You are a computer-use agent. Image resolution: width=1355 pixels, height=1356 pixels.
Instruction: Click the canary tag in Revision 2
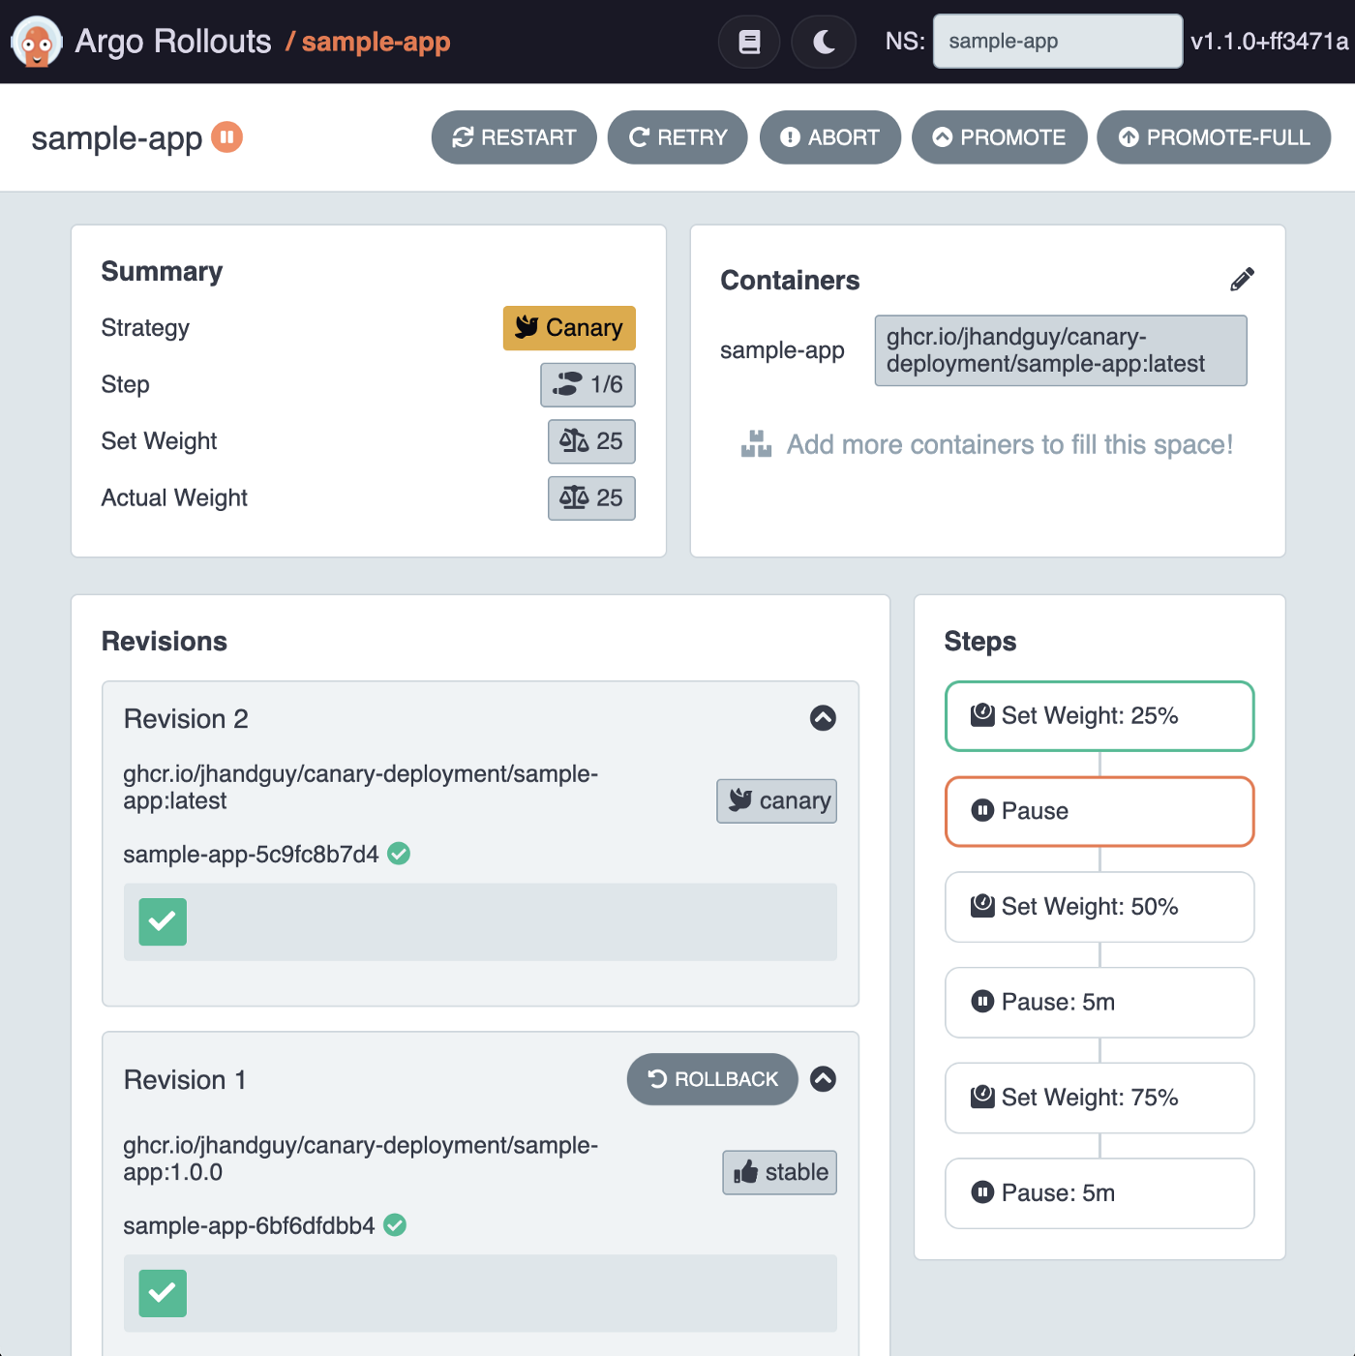point(776,801)
